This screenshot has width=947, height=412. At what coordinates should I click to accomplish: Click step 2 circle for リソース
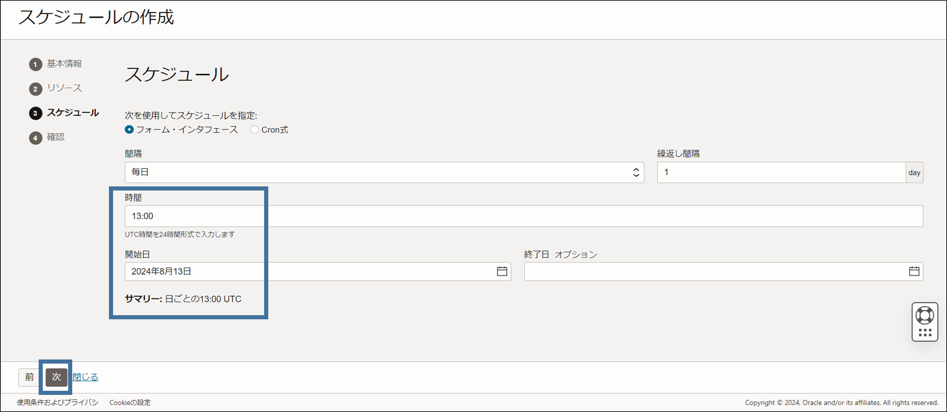click(35, 89)
